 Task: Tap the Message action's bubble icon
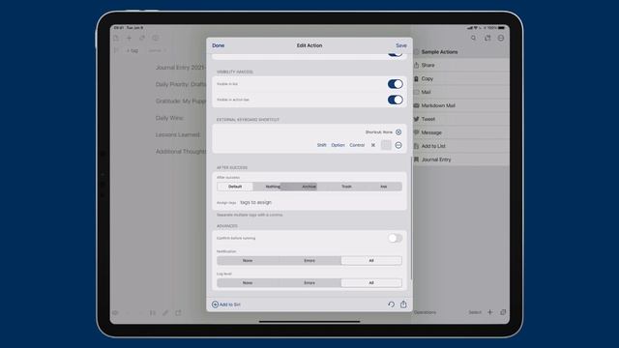416,132
